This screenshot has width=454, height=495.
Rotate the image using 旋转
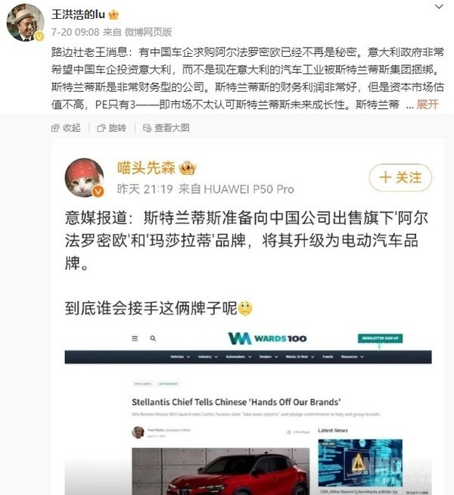pos(112,128)
